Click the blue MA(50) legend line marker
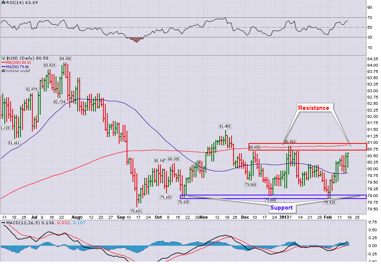Screen dimensions: 381x264 pyautogui.click(x=3, y=67)
